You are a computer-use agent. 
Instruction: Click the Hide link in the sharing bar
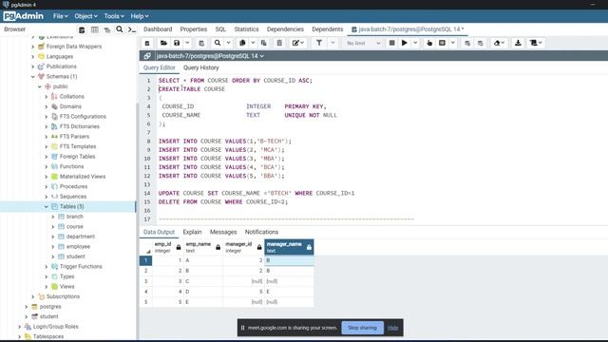[x=392, y=328]
